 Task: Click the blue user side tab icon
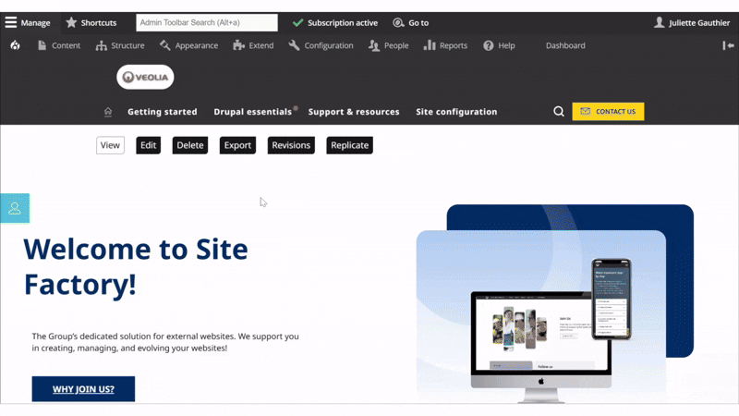click(15, 208)
